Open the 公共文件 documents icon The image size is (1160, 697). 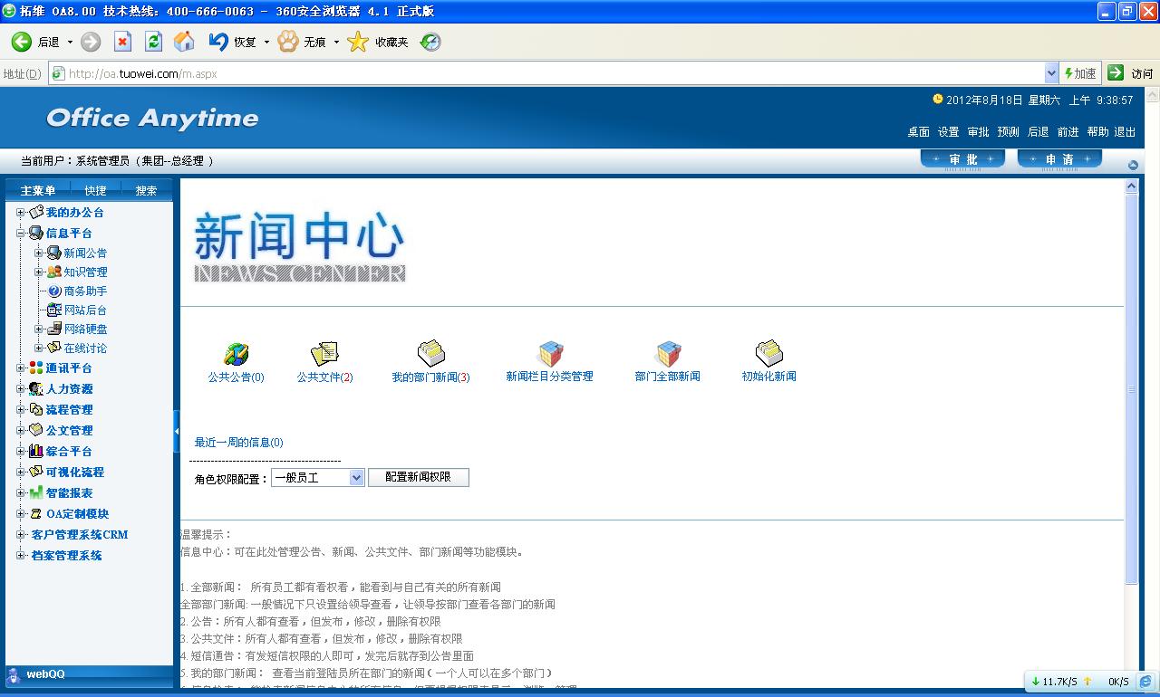point(324,354)
